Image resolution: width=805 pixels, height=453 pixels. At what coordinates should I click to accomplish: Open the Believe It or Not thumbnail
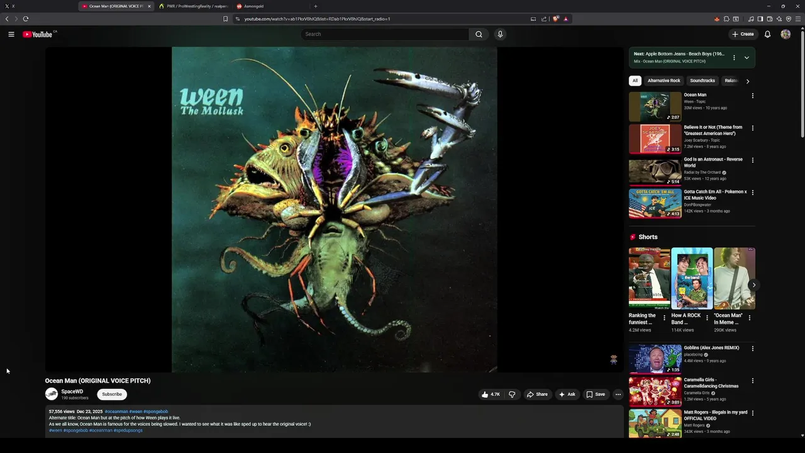[655, 138]
